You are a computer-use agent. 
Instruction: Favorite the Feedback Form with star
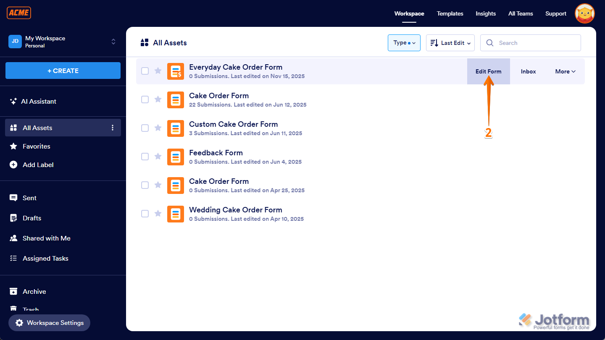coord(158,157)
